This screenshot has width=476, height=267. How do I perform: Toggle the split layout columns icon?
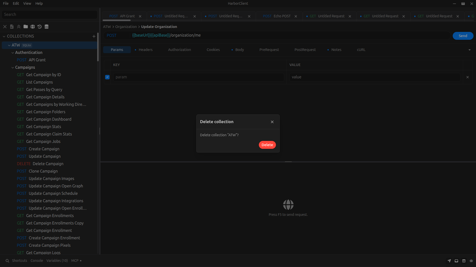coord(464,261)
